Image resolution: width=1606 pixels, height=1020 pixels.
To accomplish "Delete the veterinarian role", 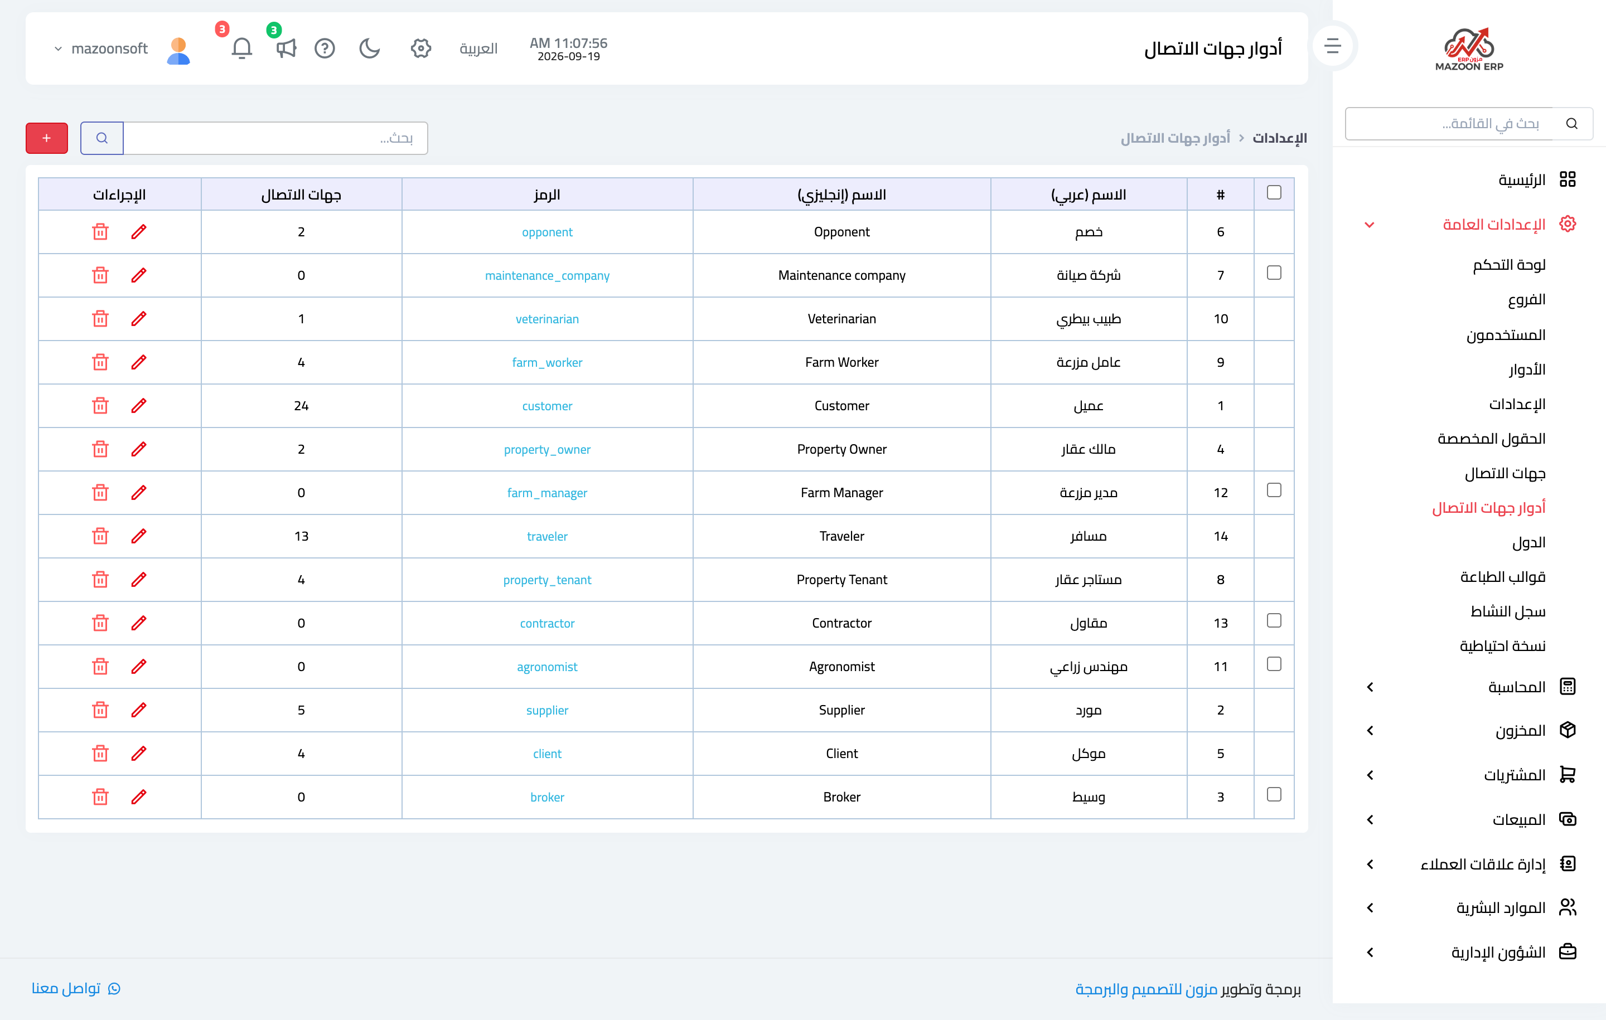I will [100, 319].
